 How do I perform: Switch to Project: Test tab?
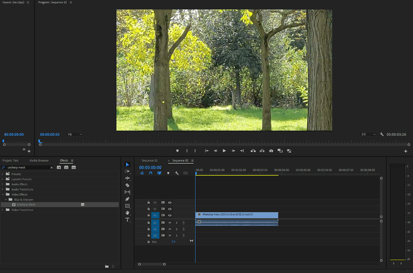tap(10, 161)
